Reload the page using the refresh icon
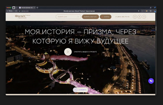Image resolution: width=163 pixels, height=105 pixels. [x=16, y=11]
